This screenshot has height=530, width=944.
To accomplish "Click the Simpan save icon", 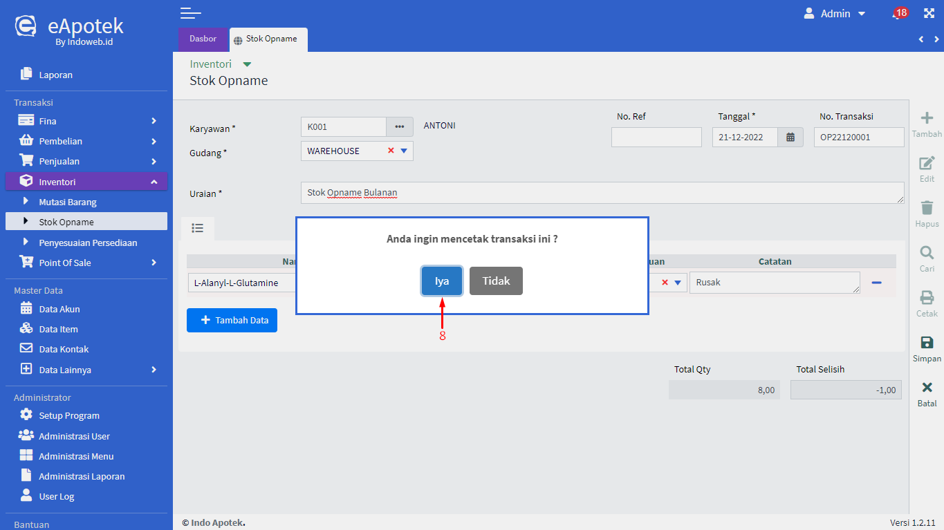I will click(927, 343).
